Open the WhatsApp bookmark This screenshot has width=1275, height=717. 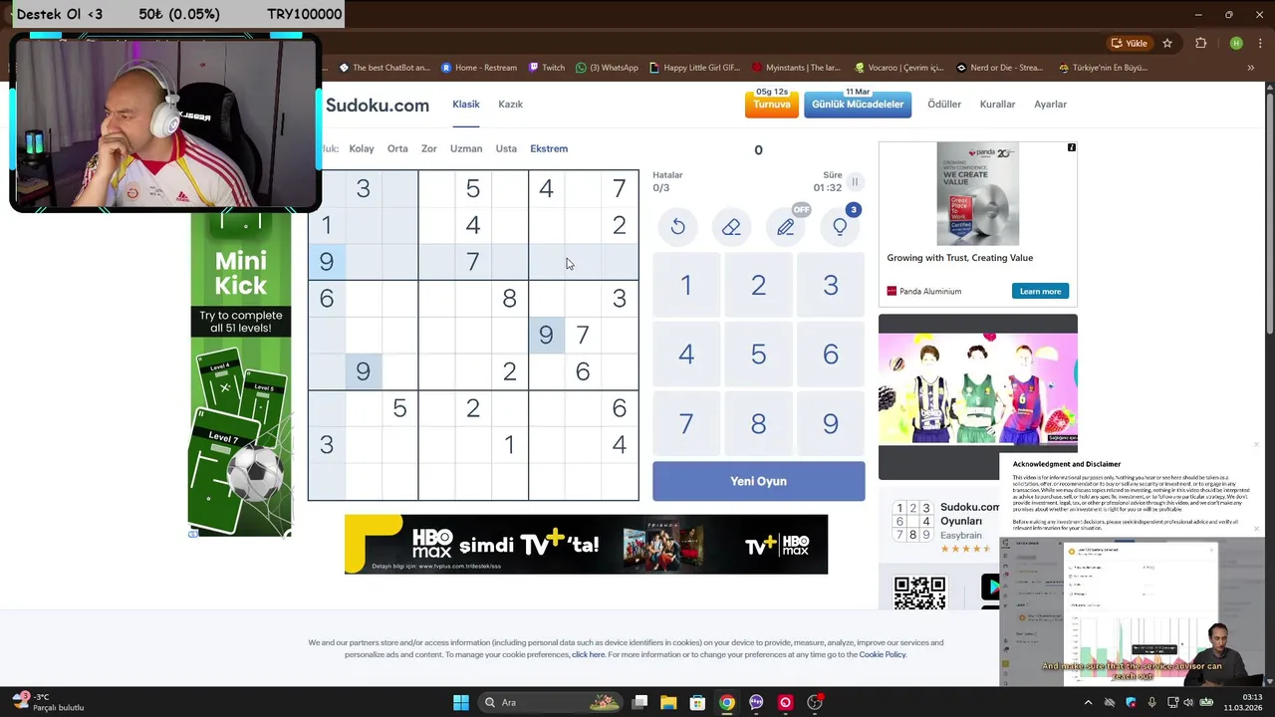pyautogui.click(x=607, y=68)
